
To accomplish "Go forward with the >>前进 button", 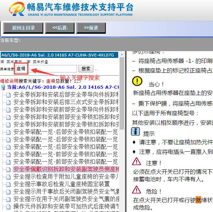I will coord(91,28).
